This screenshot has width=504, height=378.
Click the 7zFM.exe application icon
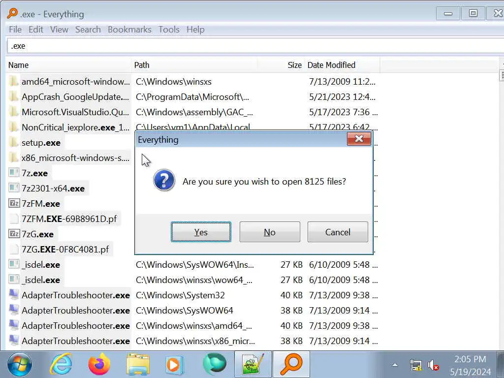coord(13,203)
